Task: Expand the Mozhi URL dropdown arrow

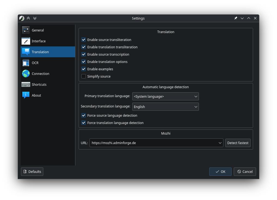Action: pos(220,143)
